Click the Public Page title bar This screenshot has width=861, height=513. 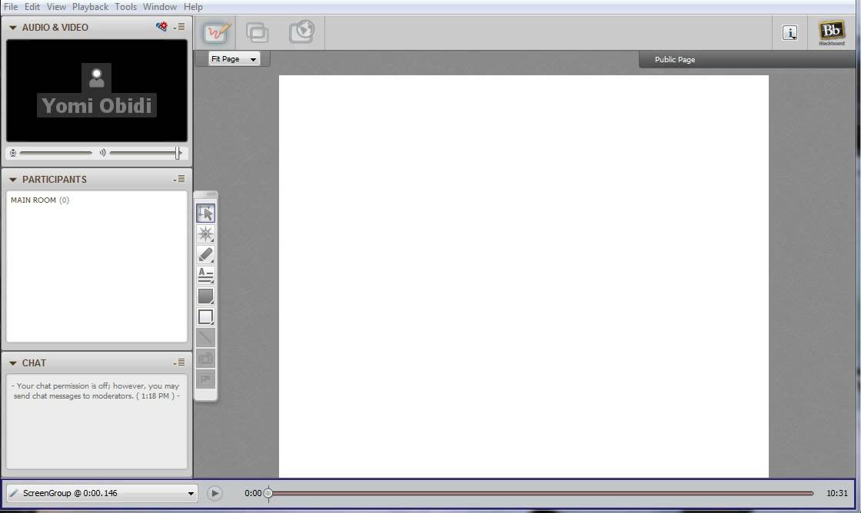(747, 59)
